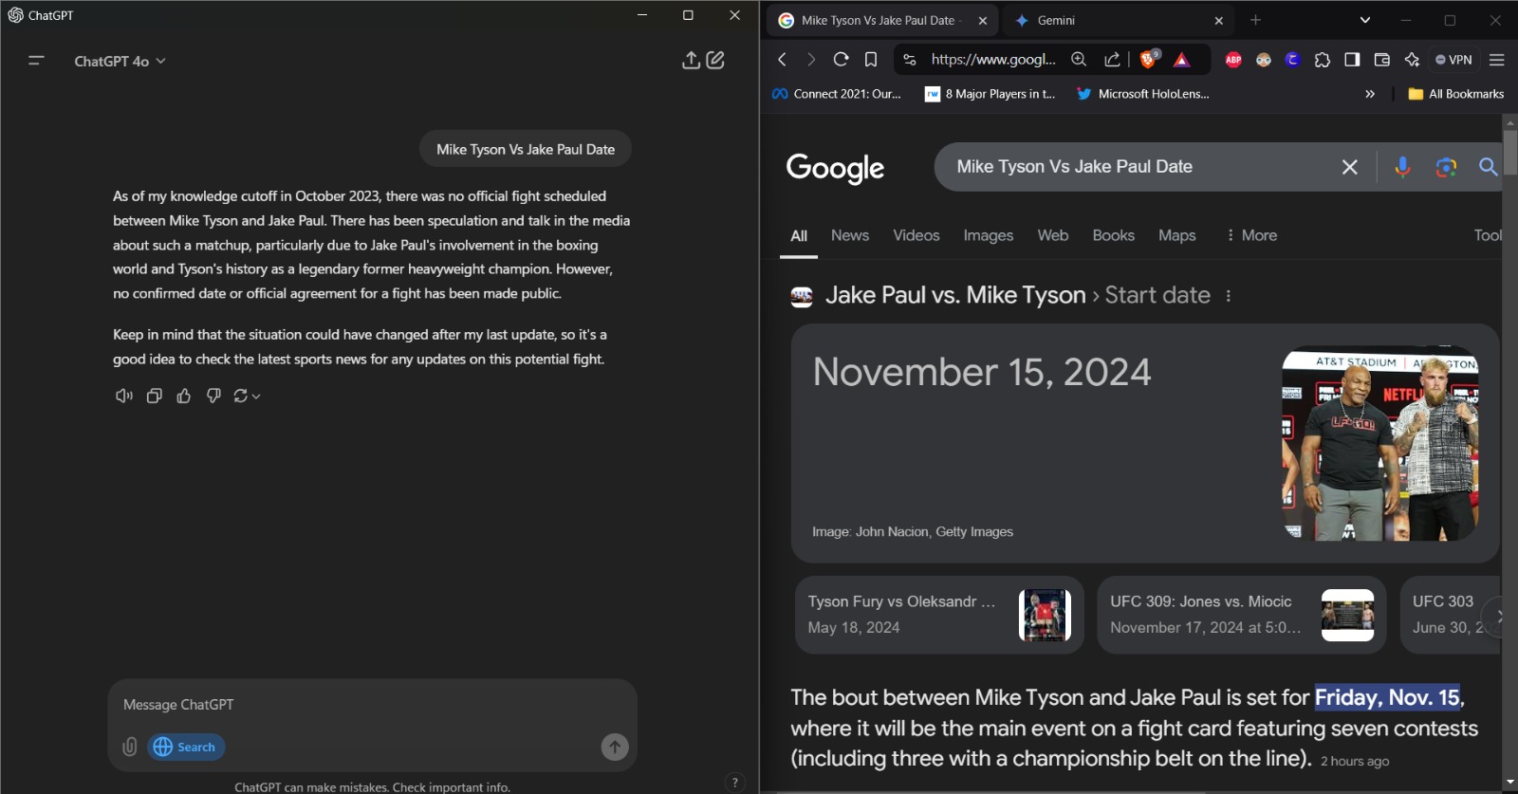Click the browser address bar URL
Image resolution: width=1518 pixels, height=794 pixels.
point(992,59)
